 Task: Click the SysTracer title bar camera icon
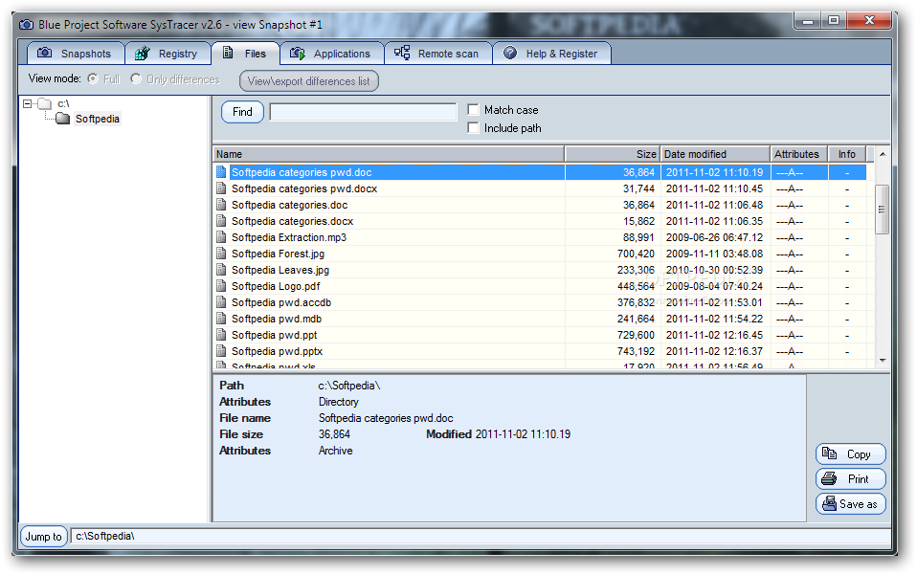click(26, 25)
